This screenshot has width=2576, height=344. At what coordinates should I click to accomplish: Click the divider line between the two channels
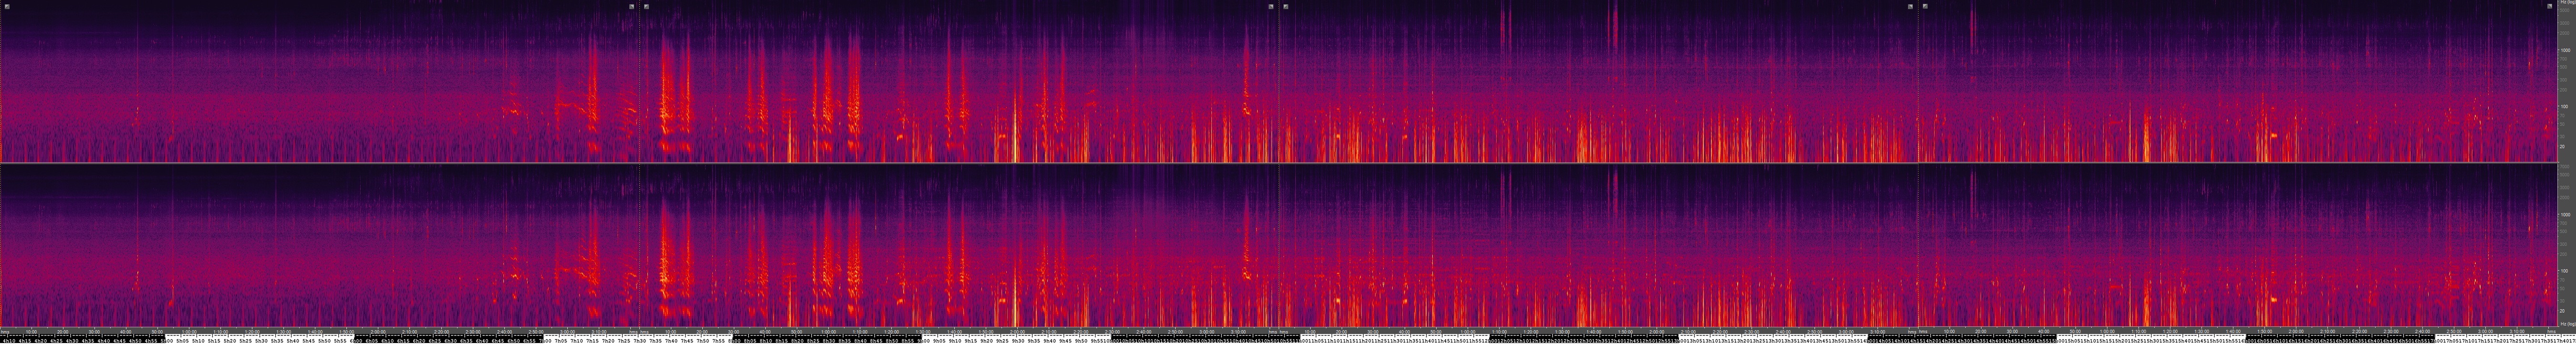click(x=1200, y=163)
